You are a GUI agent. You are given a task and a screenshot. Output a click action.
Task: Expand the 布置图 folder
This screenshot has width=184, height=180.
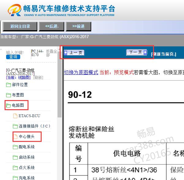(18, 95)
